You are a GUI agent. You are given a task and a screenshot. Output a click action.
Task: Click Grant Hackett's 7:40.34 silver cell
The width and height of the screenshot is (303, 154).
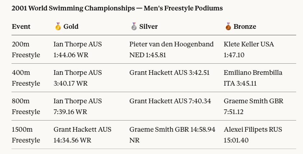[170, 101]
